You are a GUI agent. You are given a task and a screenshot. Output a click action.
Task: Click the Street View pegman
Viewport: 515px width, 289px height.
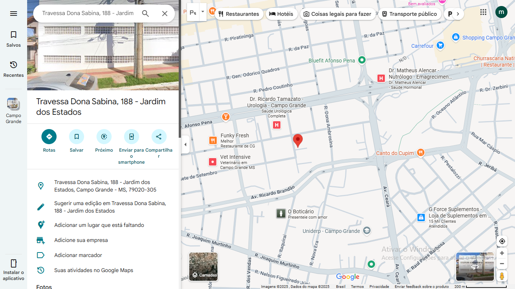(x=502, y=276)
